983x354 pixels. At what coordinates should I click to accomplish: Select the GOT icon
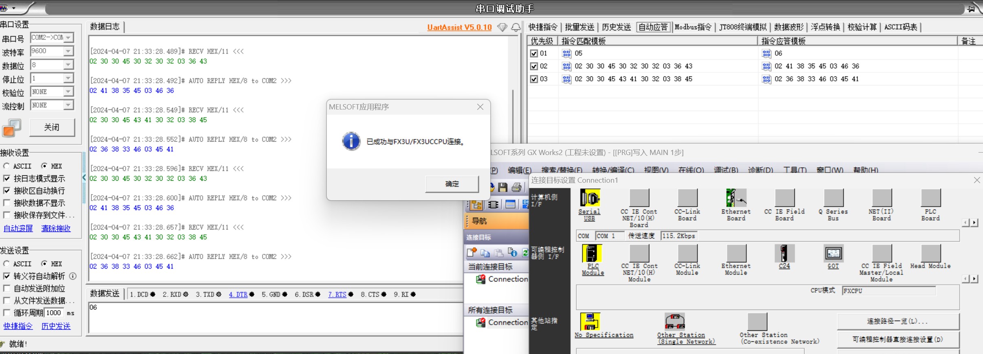[833, 253]
